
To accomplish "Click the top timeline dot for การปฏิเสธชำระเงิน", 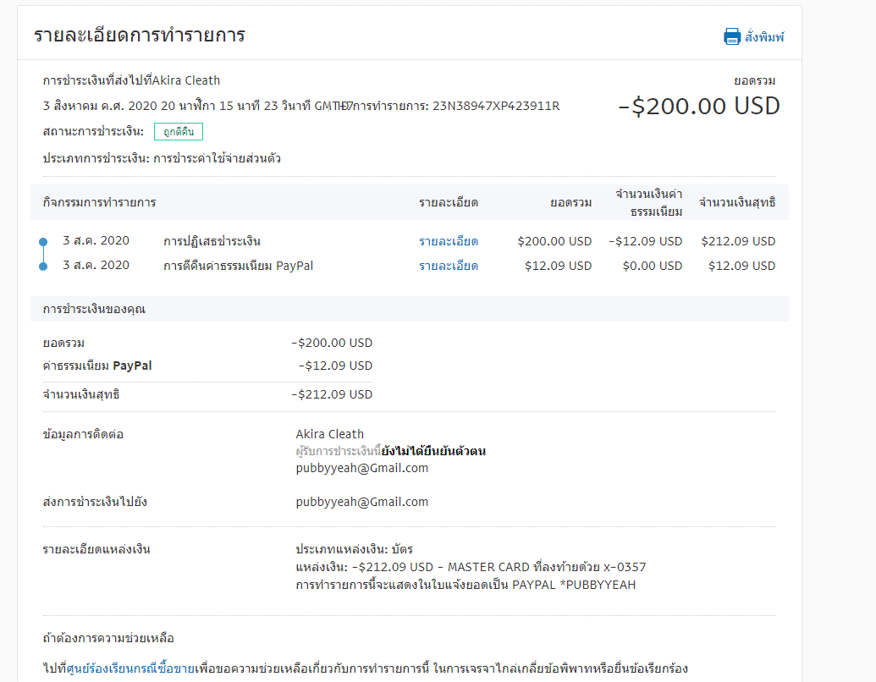I will [43, 242].
